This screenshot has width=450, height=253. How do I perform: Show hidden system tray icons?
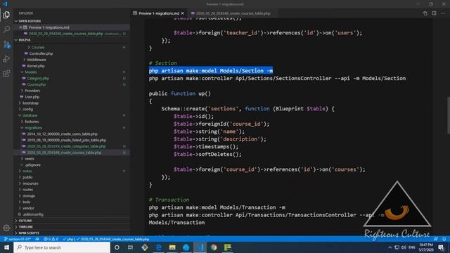(390, 247)
